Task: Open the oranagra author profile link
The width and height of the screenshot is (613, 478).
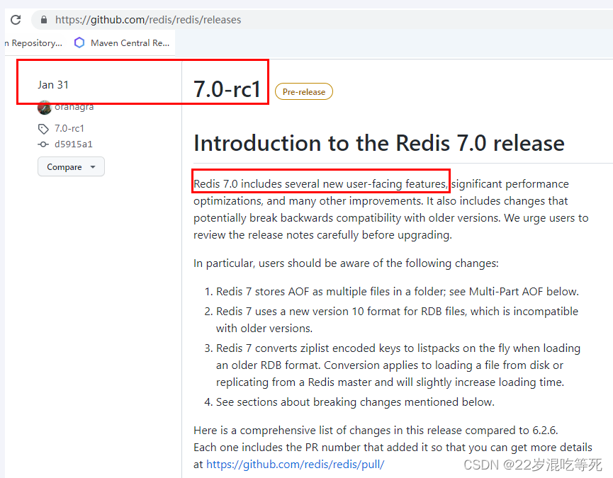Action: [x=74, y=107]
